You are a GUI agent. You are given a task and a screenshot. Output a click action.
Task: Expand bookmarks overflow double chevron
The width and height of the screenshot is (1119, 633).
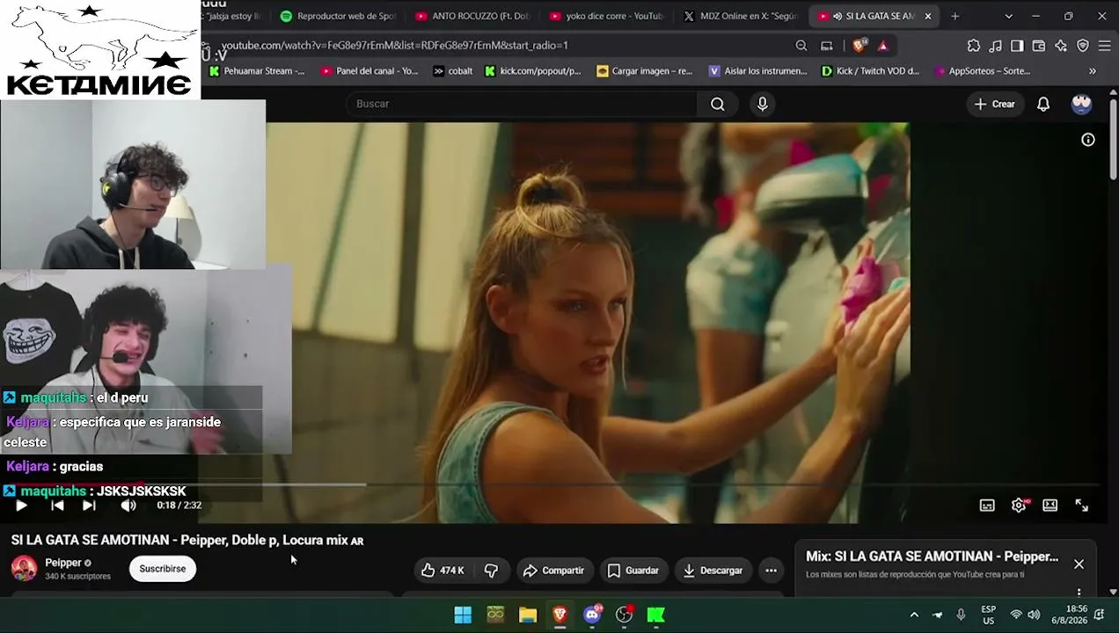(1093, 71)
